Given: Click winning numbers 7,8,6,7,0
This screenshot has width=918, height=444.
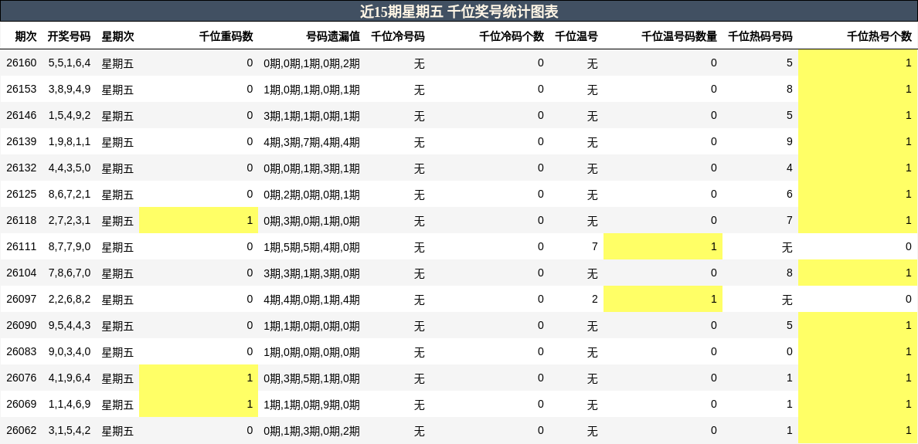Looking at the screenshot, I should [70, 273].
